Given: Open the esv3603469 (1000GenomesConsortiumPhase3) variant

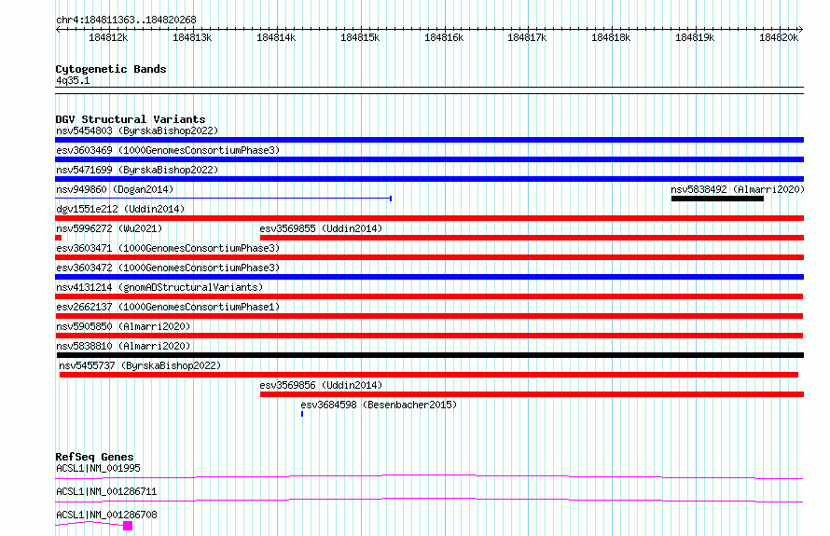Looking at the screenshot, I should 168,150.
